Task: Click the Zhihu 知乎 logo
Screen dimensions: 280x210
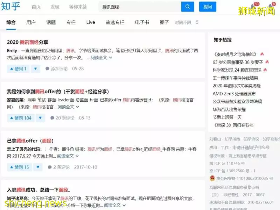Action: [10, 6]
